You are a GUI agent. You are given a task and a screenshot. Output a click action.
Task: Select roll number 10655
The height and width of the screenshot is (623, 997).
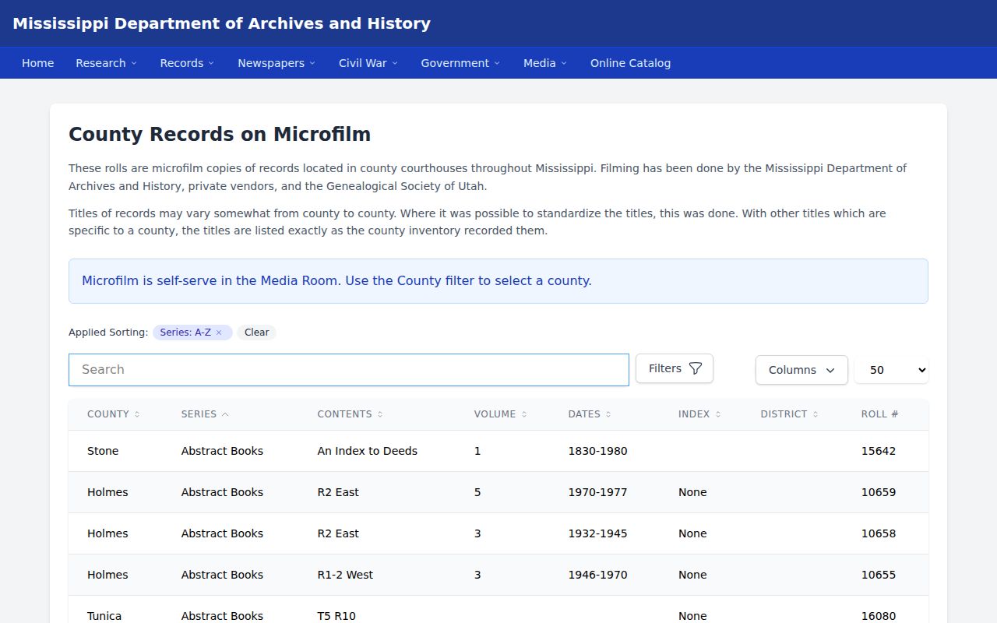879,575
